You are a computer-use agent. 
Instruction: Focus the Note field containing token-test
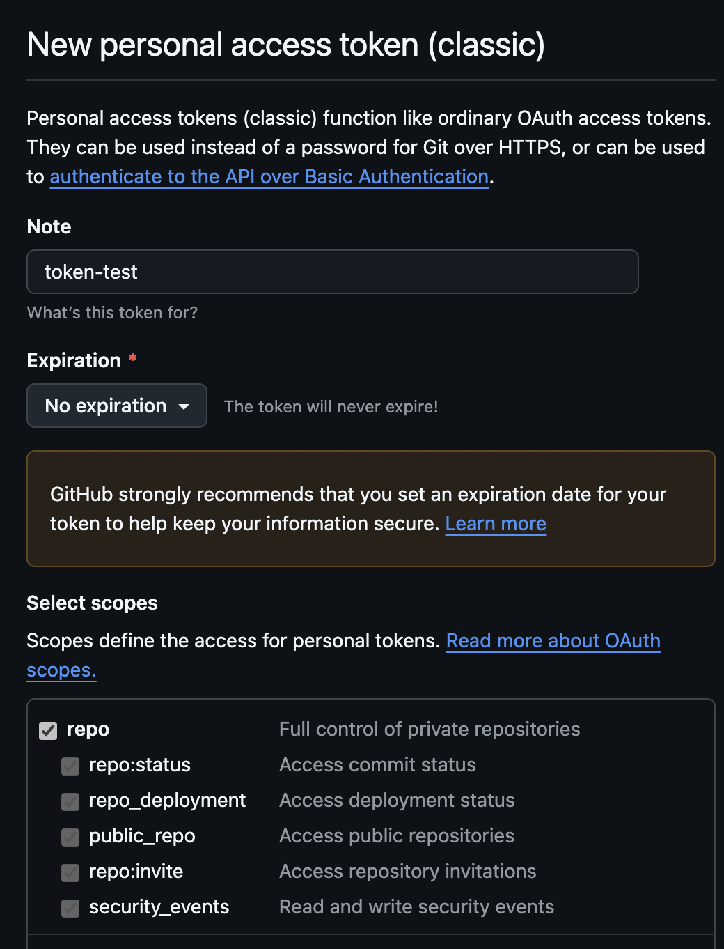pos(332,272)
